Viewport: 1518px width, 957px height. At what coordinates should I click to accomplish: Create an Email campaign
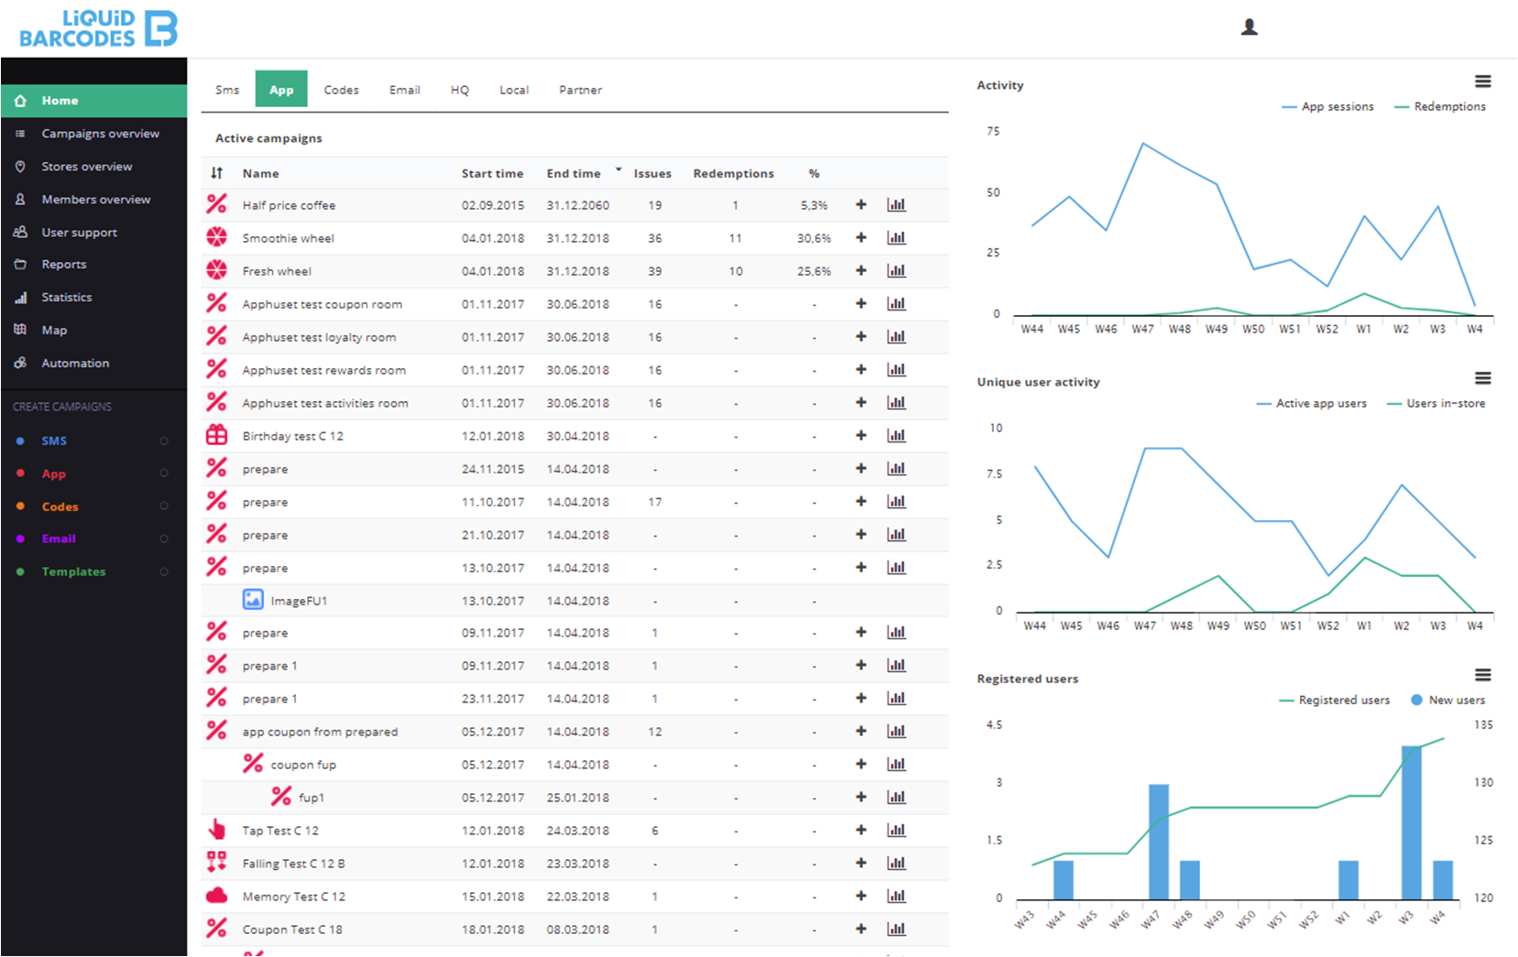[59, 539]
